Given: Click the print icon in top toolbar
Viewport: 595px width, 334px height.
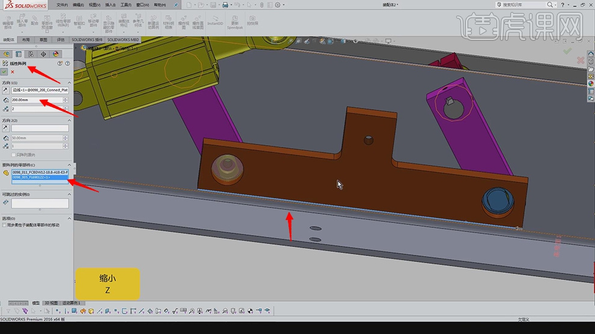Looking at the screenshot, I should point(225,5).
